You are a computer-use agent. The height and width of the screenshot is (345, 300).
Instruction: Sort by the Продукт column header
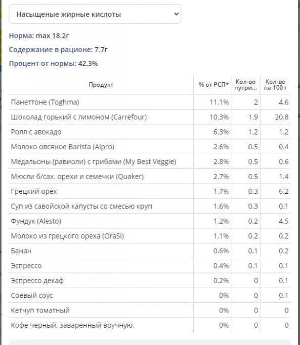click(x=101, y=85)
